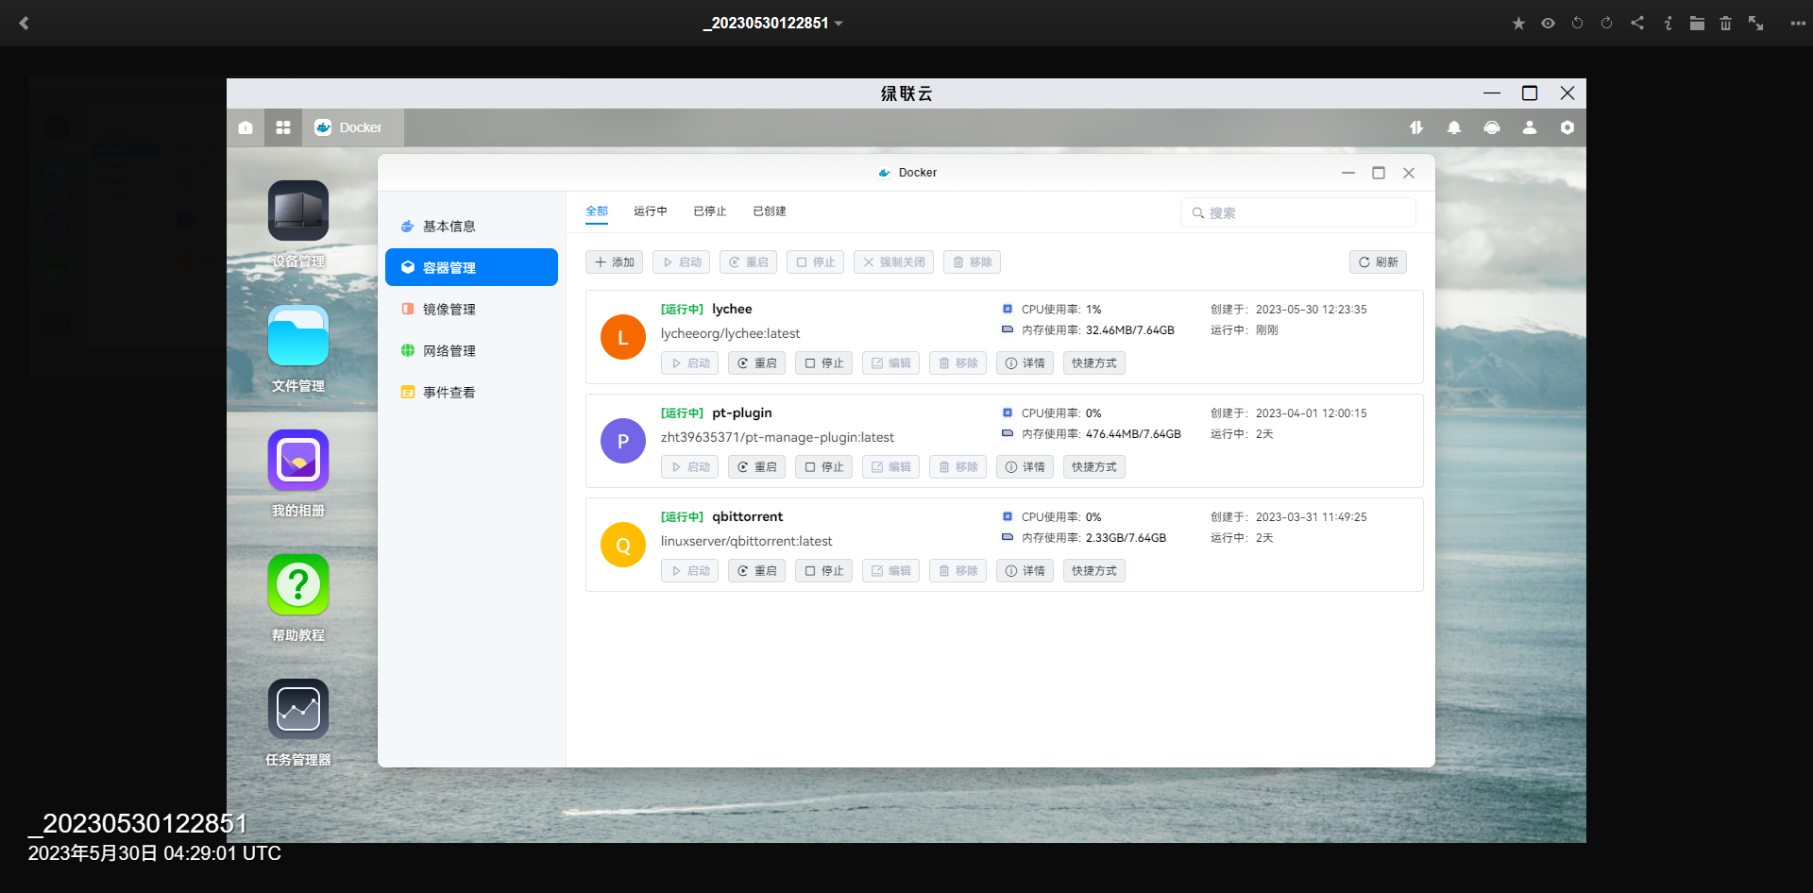This screenshot has height=893, width=1813.
Task: Click the lycheeorg/lychee:latest image name
Action: click(x=730, y=333)
